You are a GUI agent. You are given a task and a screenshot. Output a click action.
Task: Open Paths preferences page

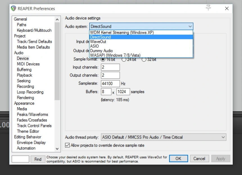(x=22, y=25)
